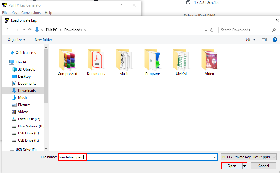Screen dimensions: 280x173
Task: Open the dialog help button
Action: coord(275,40)
